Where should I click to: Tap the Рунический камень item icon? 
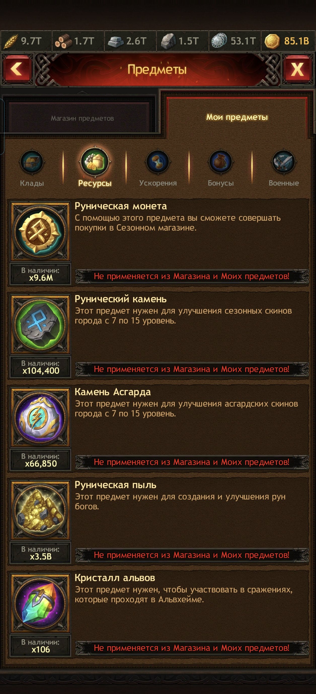point(41,325)
